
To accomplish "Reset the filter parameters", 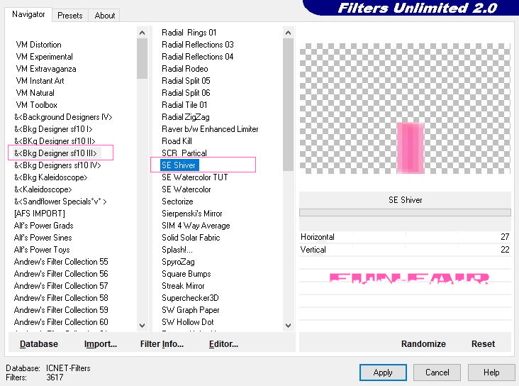I will [483, 343].
